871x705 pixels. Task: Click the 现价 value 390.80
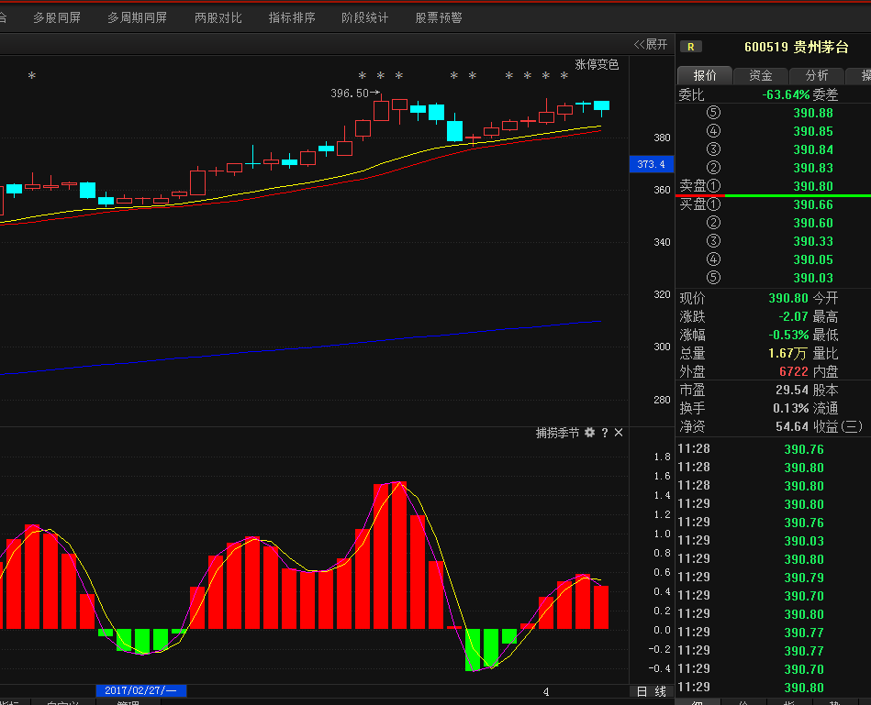pos(788,299)
